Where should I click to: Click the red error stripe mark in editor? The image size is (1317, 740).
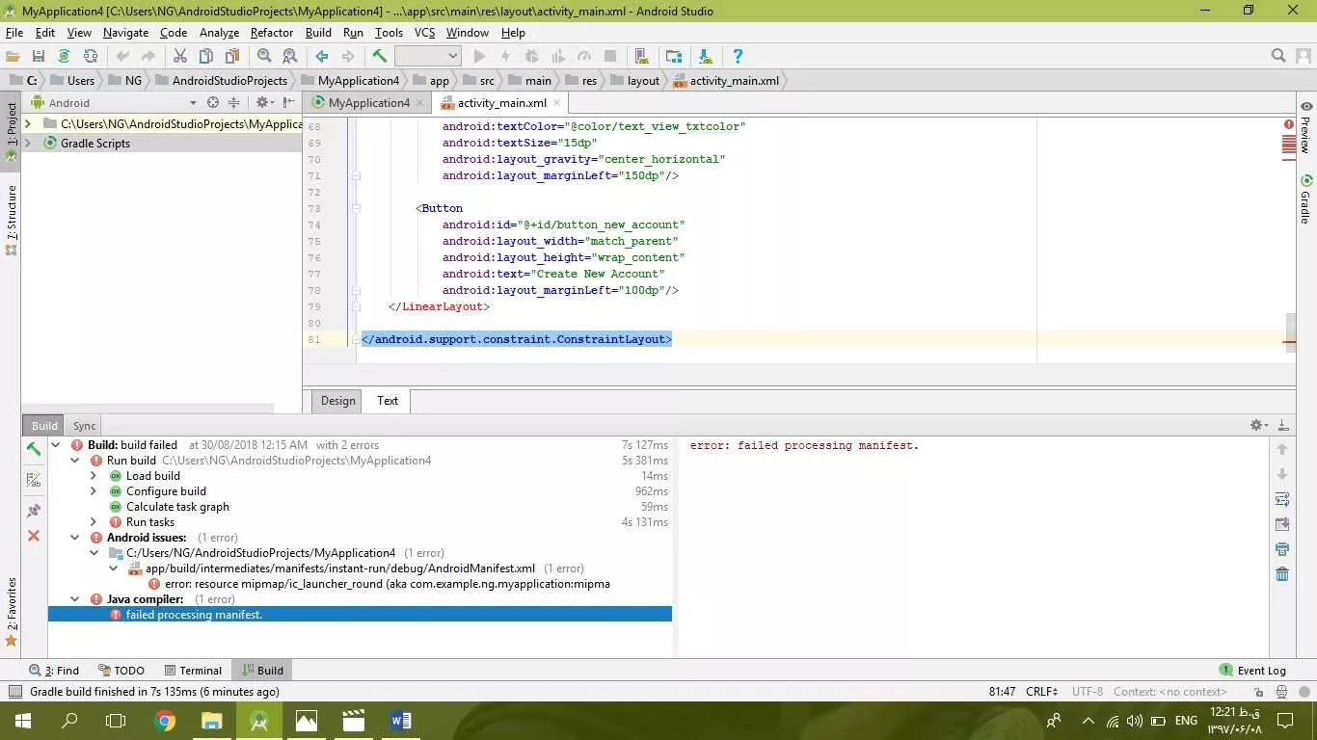click(x=1289, y=342)
